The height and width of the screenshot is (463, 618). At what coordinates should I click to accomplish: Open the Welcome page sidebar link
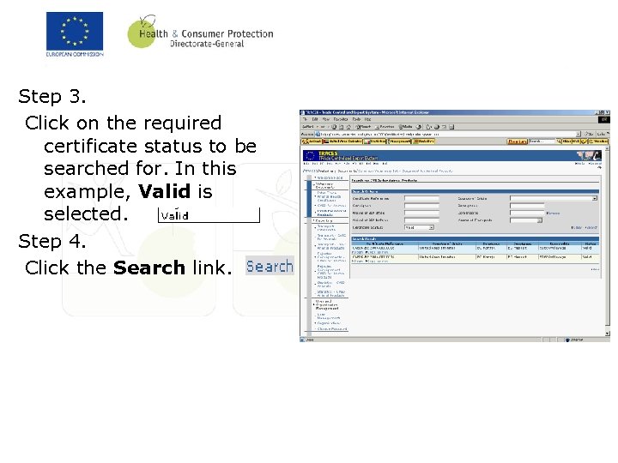[x=330, y=178]
